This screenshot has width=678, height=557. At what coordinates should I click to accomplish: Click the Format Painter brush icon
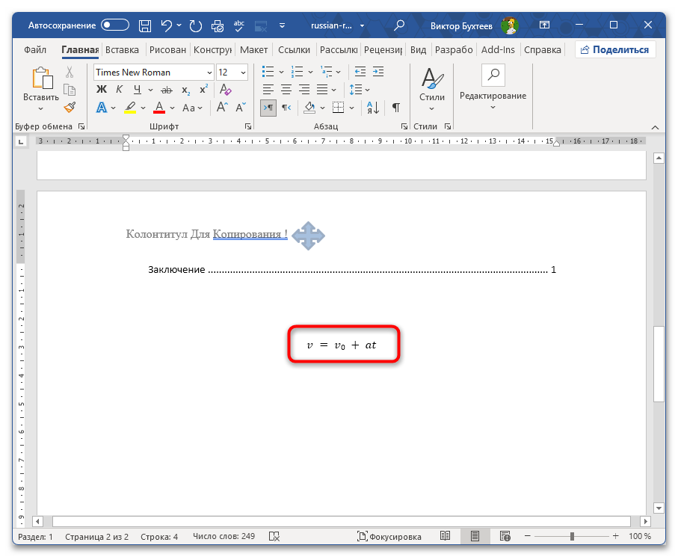[x=70, y=107]
